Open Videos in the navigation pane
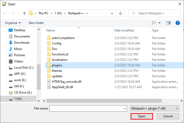 (x=19, y=61)
